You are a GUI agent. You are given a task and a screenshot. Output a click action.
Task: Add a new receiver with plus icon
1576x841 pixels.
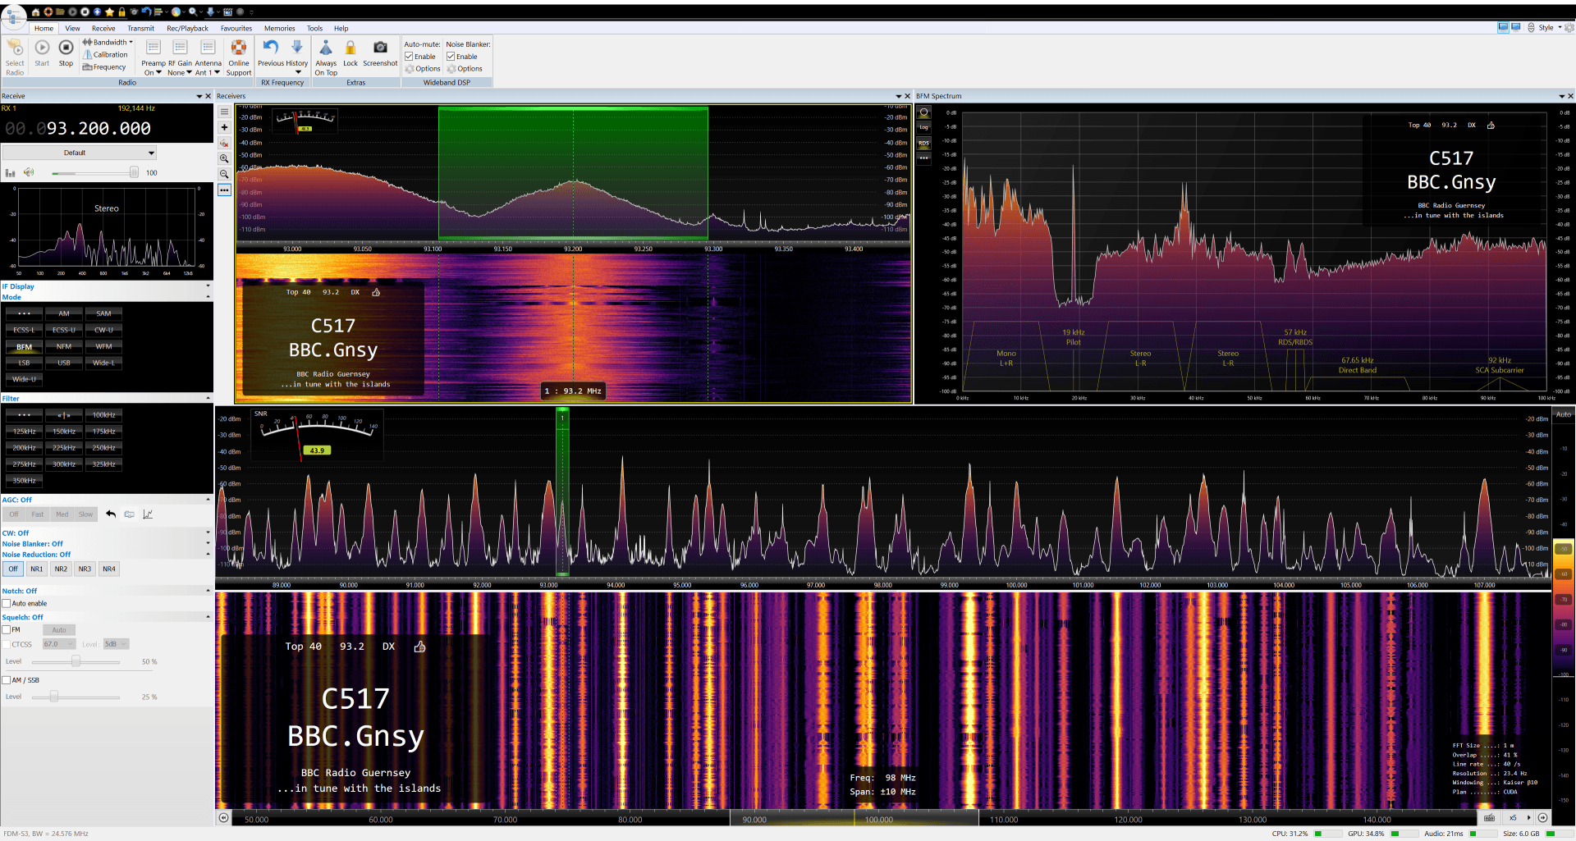coord(224,127)
